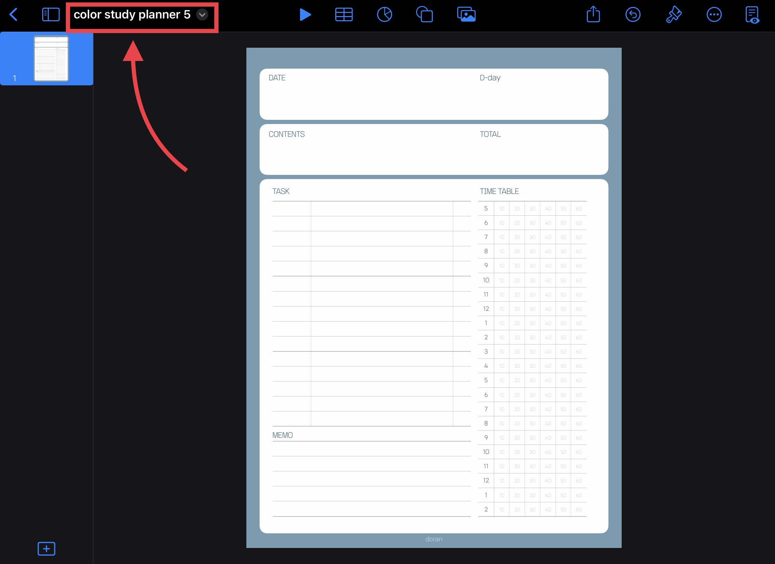Play the slideshow
This screenshot has height=564, width=775.
305,15
